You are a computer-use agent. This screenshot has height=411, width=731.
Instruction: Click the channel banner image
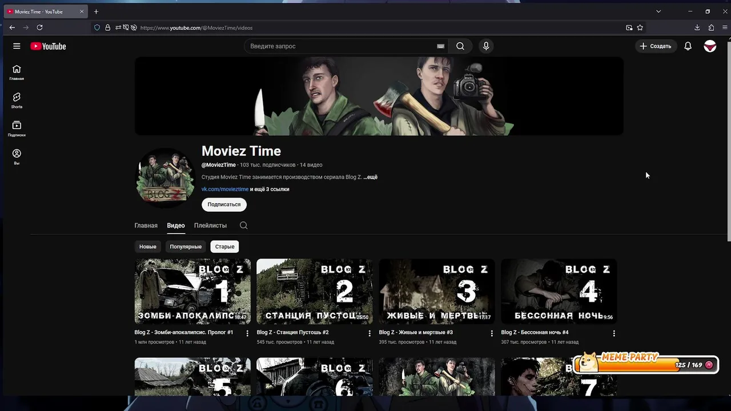coord(379,96)
